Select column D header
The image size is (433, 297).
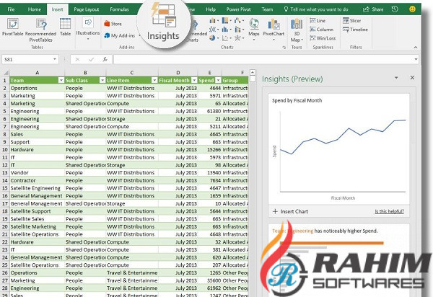(178, 73)
